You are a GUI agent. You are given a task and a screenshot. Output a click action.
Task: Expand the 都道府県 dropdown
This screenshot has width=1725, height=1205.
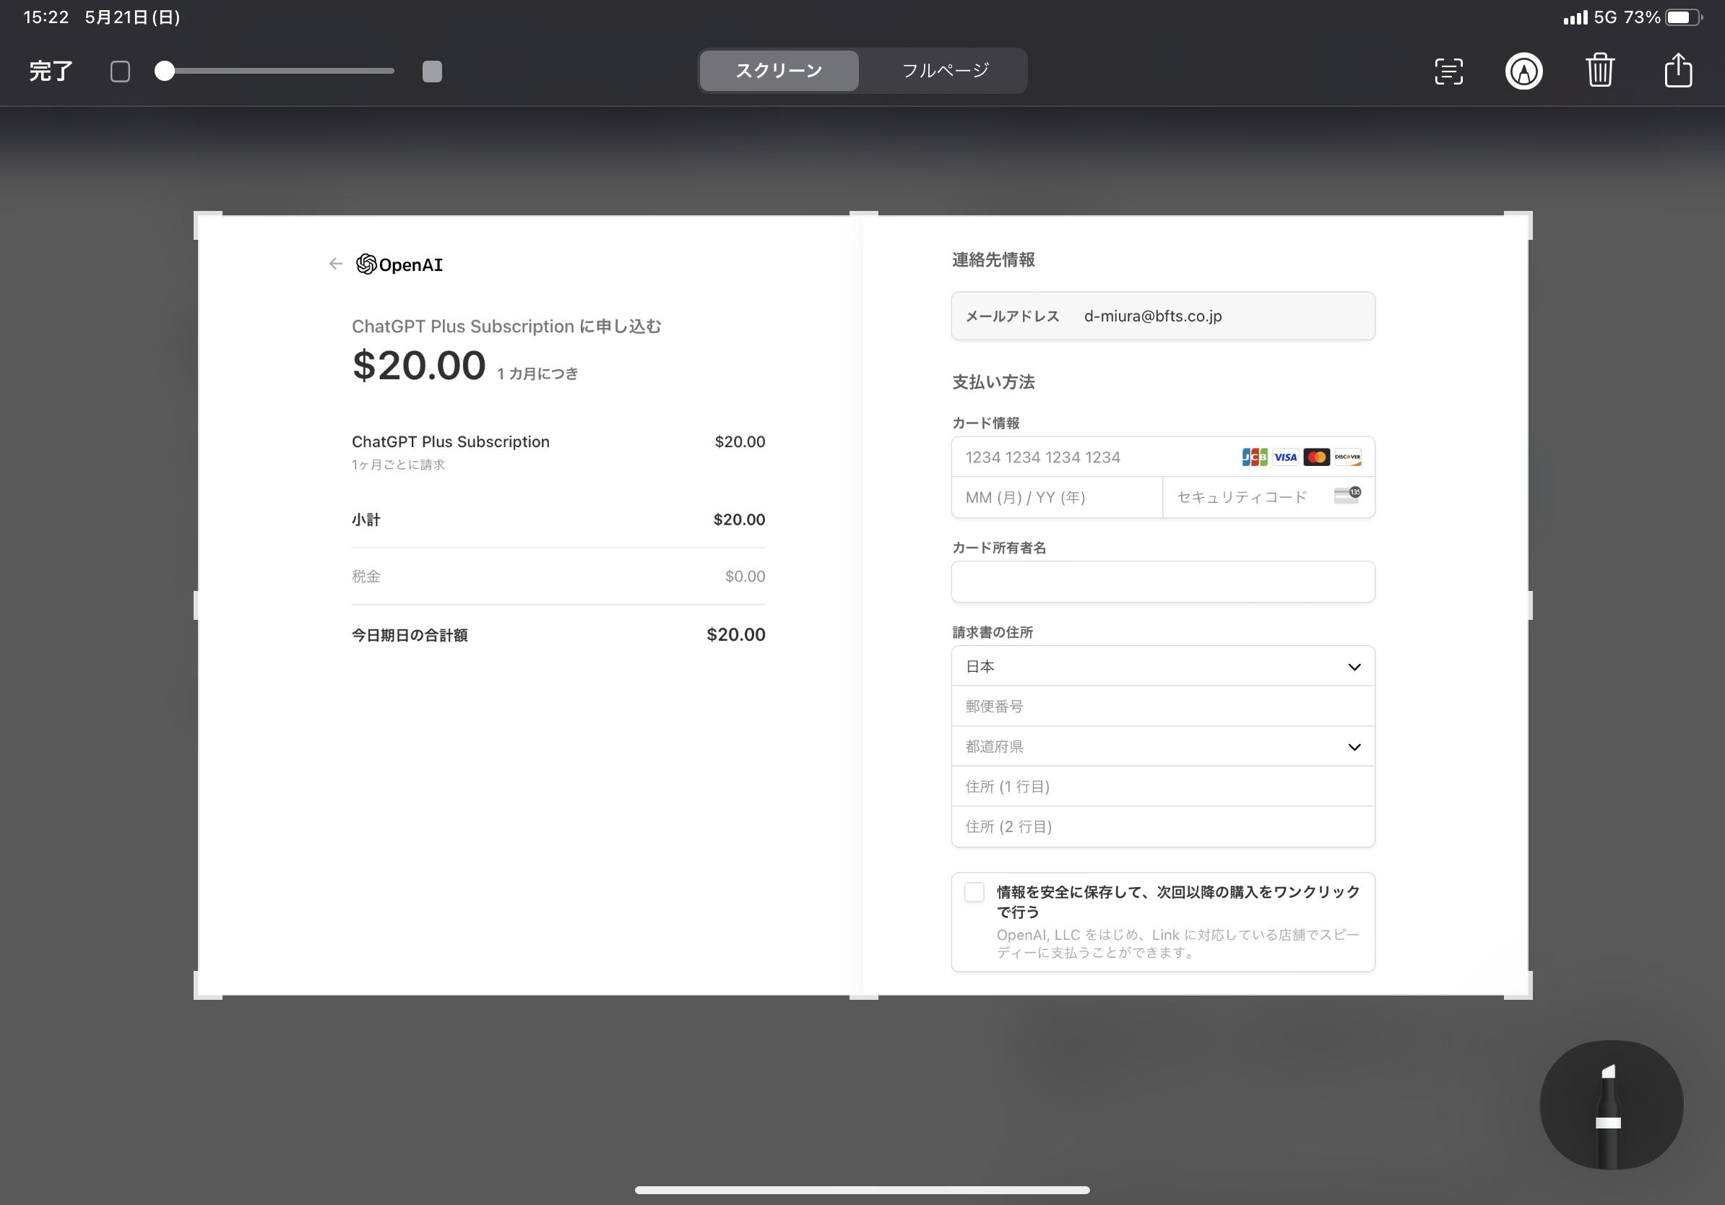[1163, 747]
